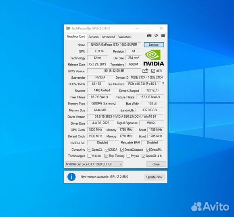Toggle the PhysX checkbox

[x=128, y=156]
